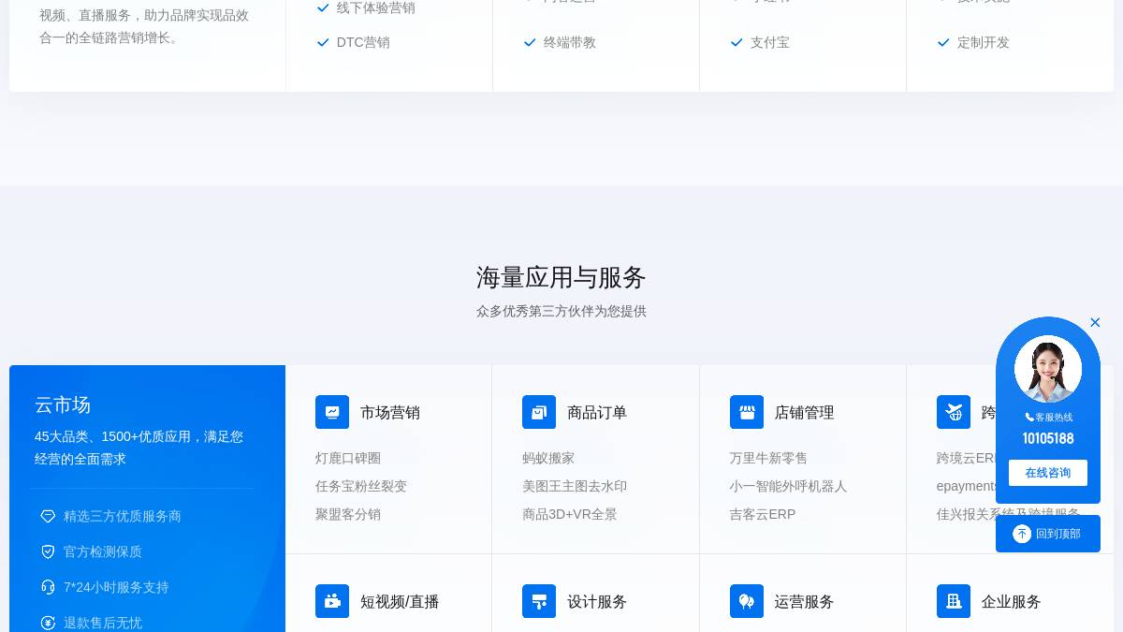
Task: Open the epayments link
Action: coord(967,486)
